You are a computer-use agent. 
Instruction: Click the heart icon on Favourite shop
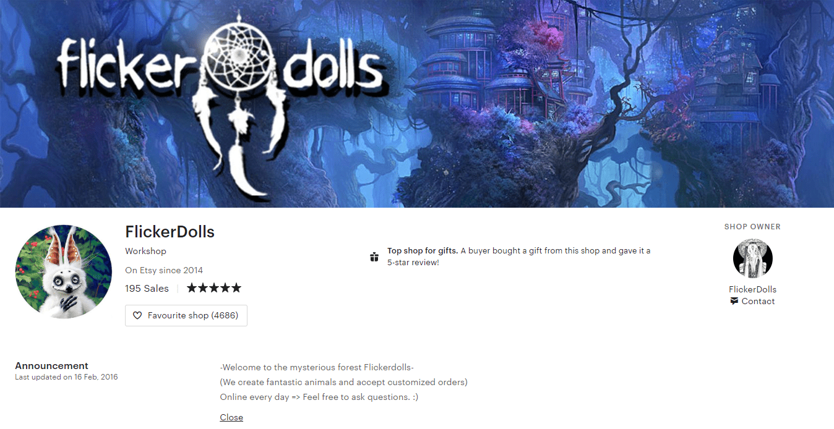[x=137, y=315]
